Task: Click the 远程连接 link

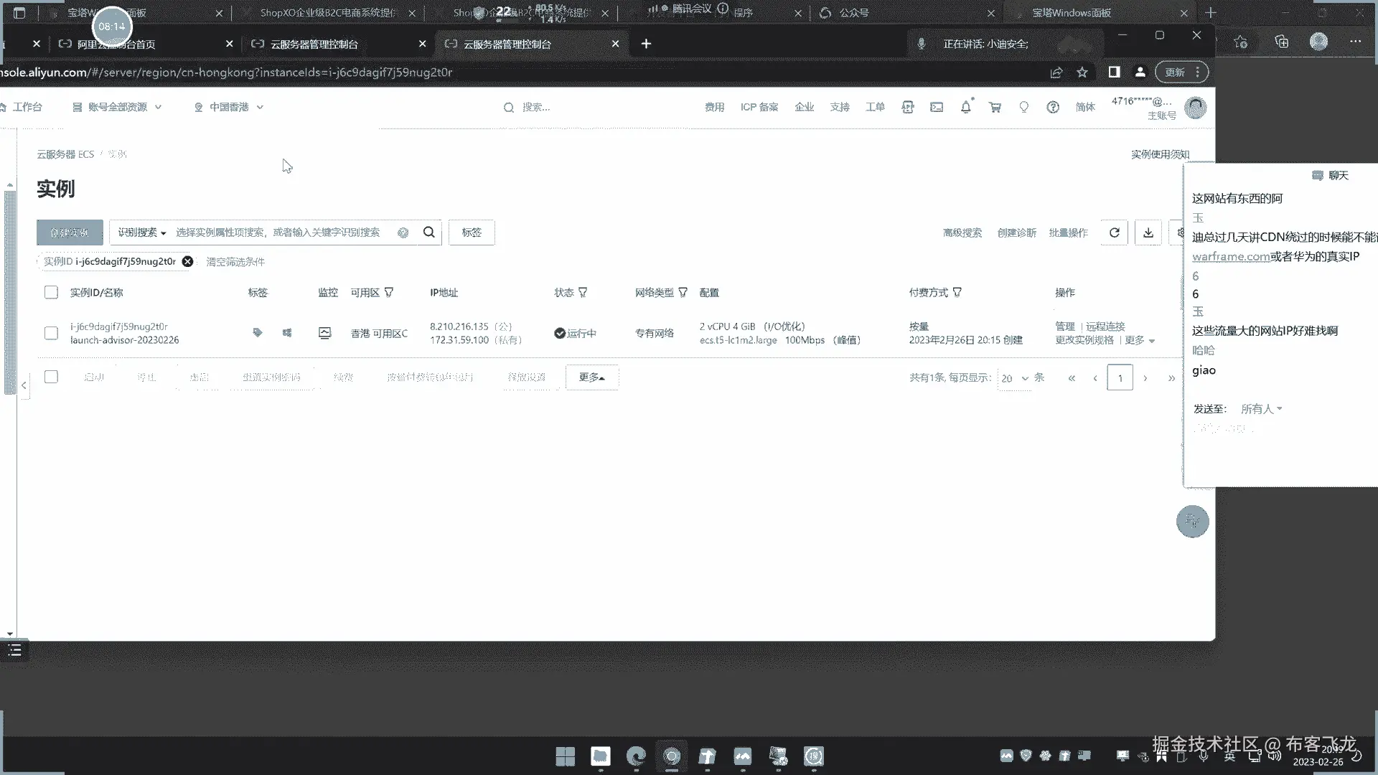Action: [1105, 327]
